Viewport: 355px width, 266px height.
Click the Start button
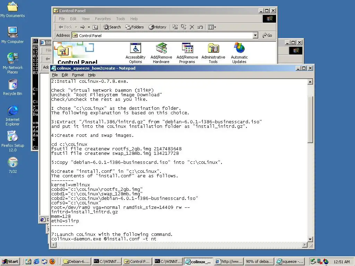(x=10, y=261)
